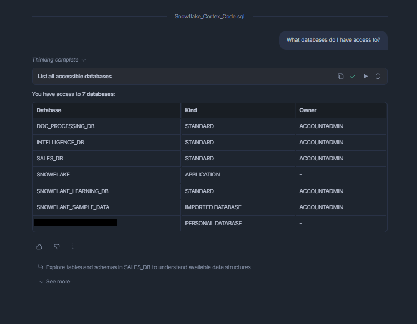Give the response a thumbs up

tap(39, 246)
